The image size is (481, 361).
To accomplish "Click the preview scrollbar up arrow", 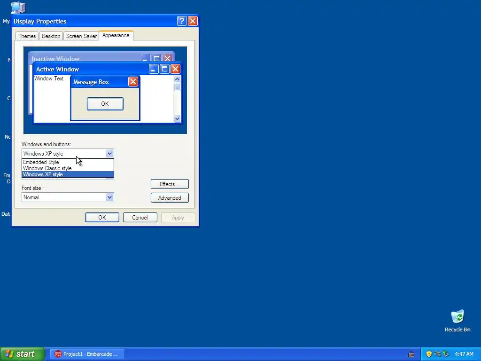I will (177, 79).
